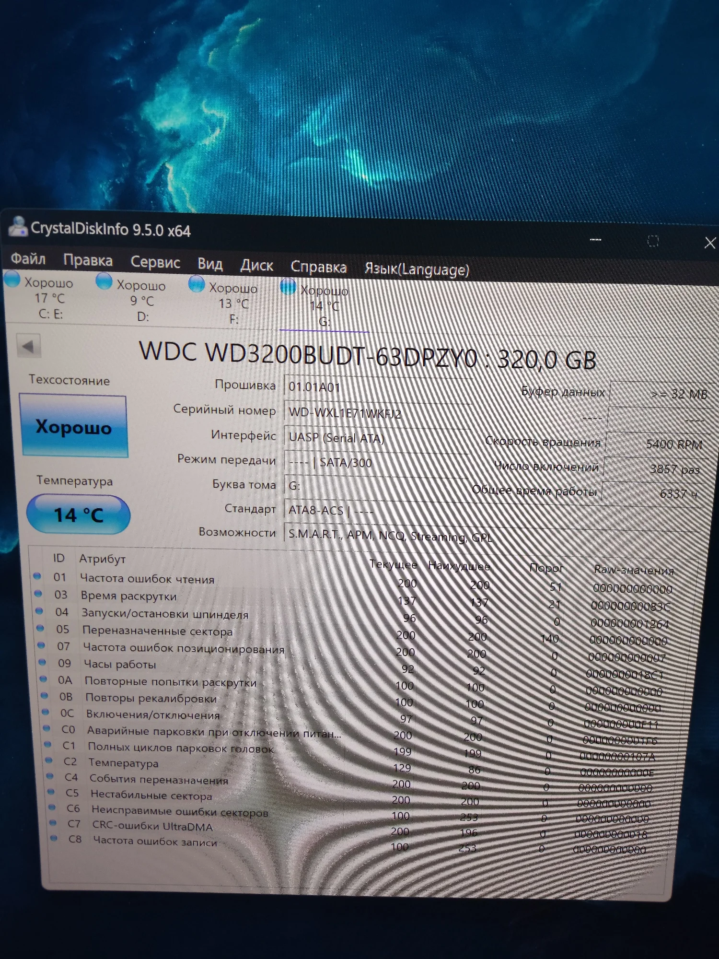Screen dimensions: 719x959
Task: Click the status dot for attribute C8
Action: point(54,838)
